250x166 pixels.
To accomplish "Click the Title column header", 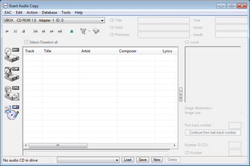I will click(x=61, y=51).
